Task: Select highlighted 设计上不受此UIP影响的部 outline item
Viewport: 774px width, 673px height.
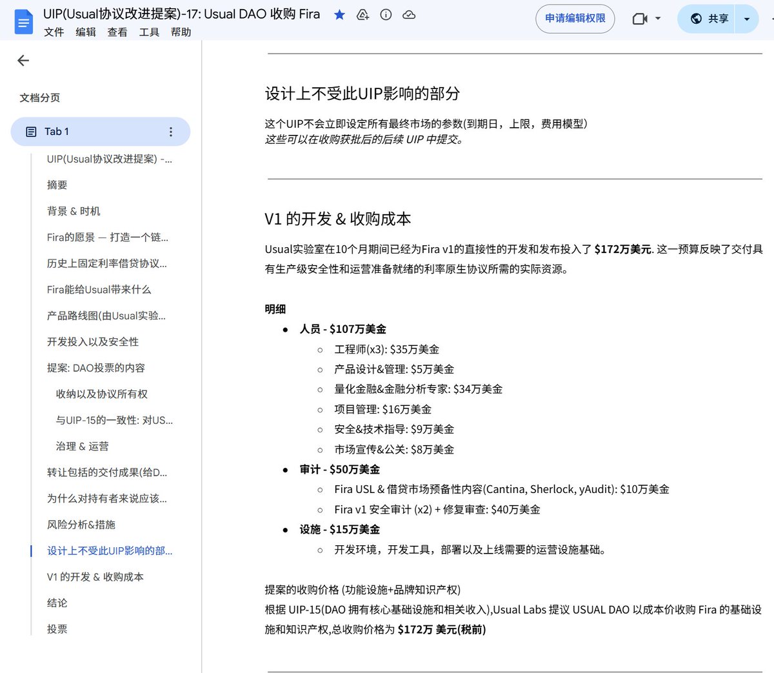Action: click(110, 550)
